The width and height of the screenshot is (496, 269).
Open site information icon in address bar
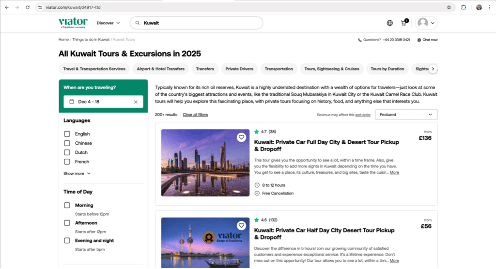(40, 7)
